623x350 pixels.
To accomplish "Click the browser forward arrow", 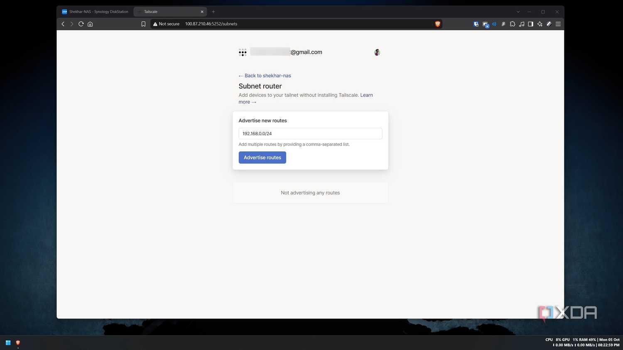I will (x=72, y=24).
